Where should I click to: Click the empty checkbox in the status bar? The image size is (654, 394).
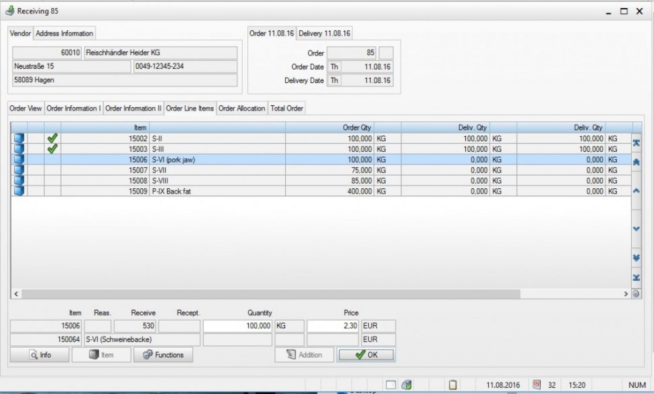(x=390, y=385)
